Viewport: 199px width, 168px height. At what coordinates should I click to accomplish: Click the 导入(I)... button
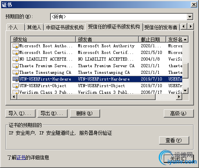(x=20, y=113)
